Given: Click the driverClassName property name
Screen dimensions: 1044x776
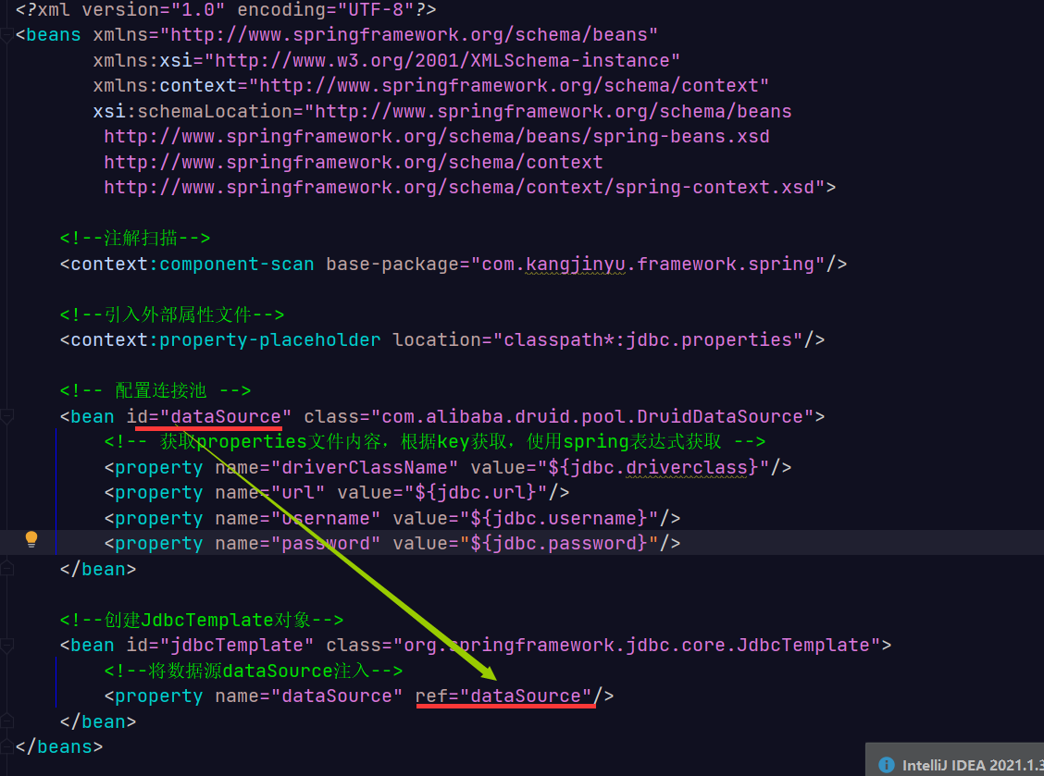Looking at the screenshot, I should (x=365, y=467).
